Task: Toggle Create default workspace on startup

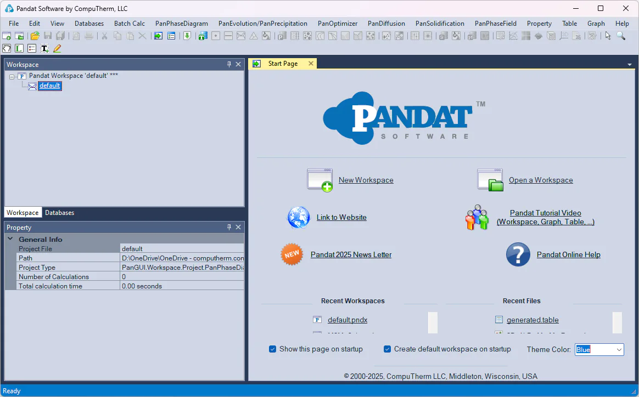Action: tap(387, 349)
